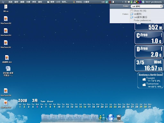Open the Movies folder in the dock
This screenshot has height=123, width=164.
pos(61,118)
